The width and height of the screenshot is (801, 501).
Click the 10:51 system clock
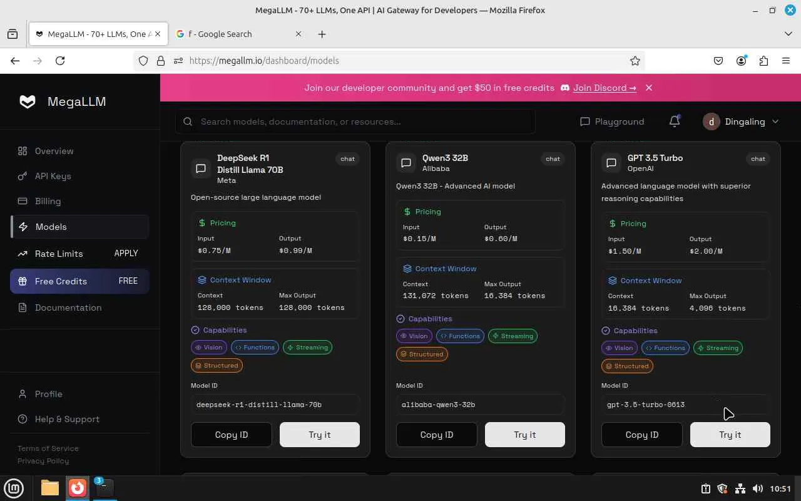pos(780,488)
